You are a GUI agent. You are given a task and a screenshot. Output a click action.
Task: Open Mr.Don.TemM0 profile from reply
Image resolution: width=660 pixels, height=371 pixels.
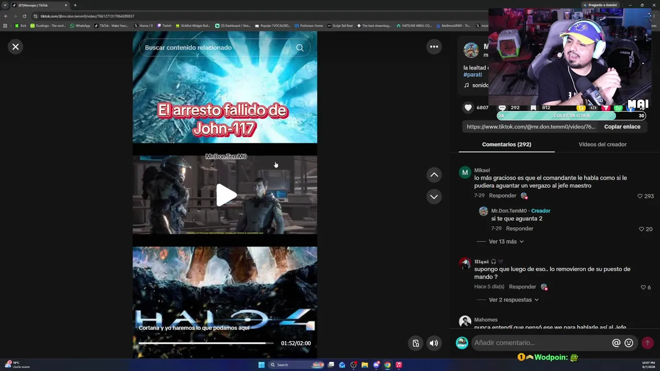[x=509, y=211]
